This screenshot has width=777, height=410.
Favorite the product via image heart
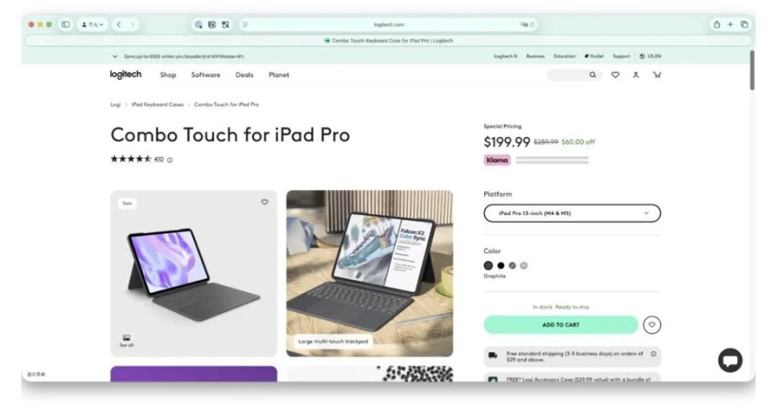265,202
